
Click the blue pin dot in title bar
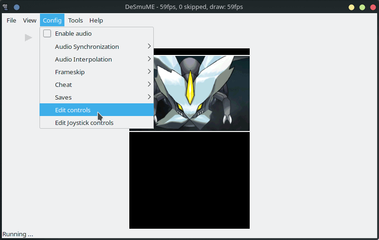pos(16,7)
